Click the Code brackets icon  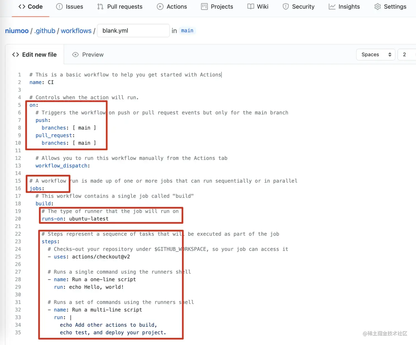(x=22, y=7)
